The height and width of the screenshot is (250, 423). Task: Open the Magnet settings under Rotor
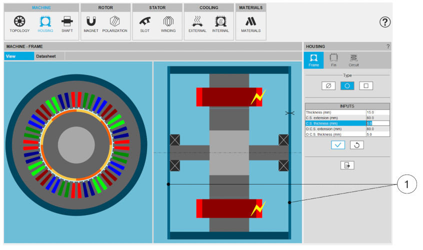pos(91,23)
